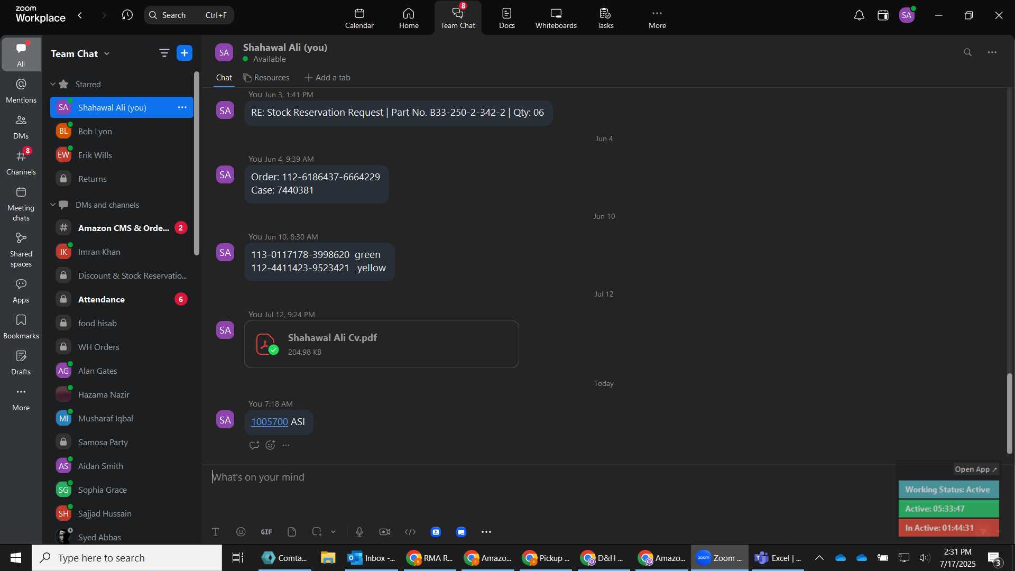This screenshot has height=571, width=1015.
Task: Insert code snippet with code icon
Action: coord(410,532)
